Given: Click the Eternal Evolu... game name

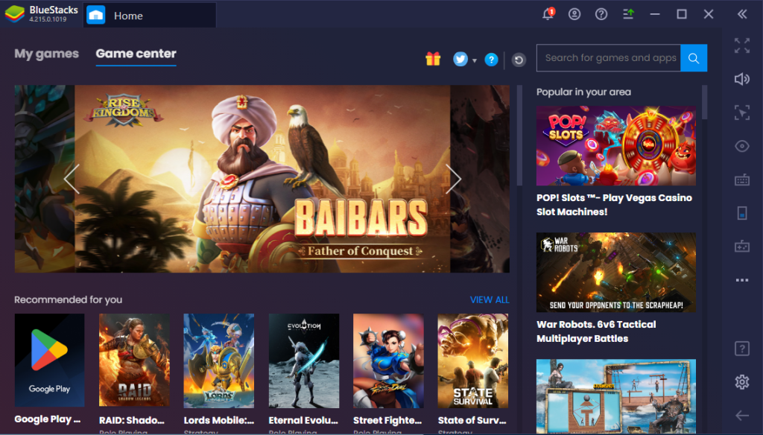Looking at the screenshot, I should coord(303,420).
